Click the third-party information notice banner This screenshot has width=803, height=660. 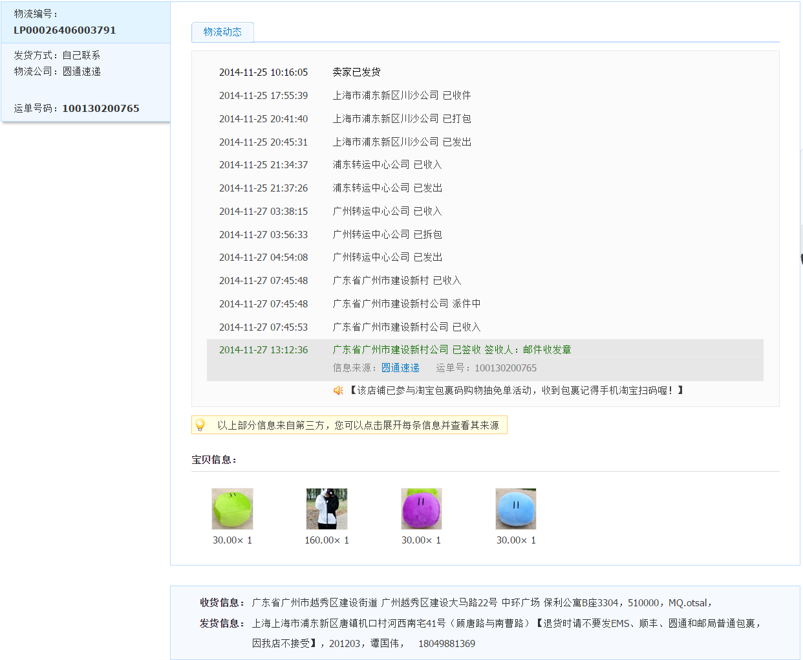click(x=358, y=425)
